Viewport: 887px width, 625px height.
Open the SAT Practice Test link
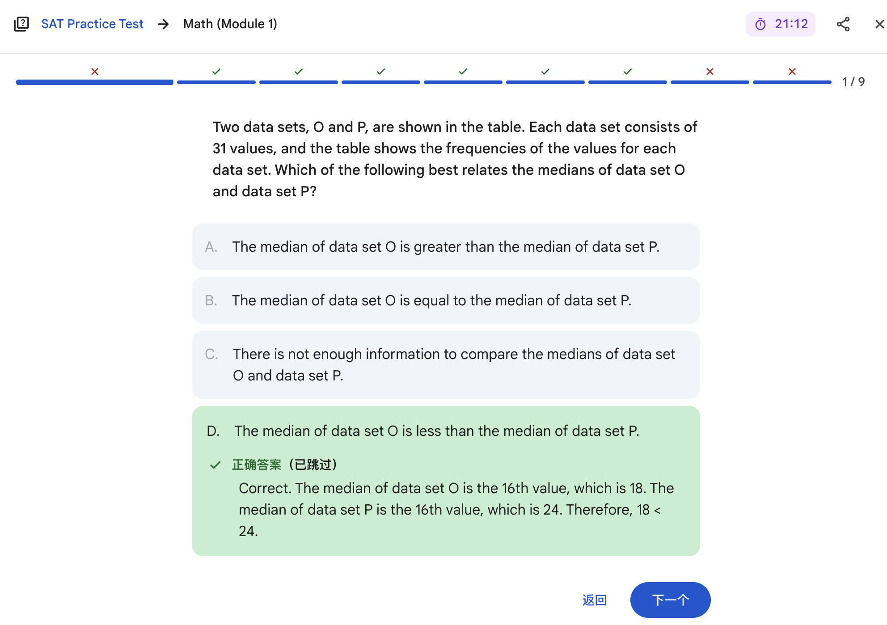coord(92,24)
